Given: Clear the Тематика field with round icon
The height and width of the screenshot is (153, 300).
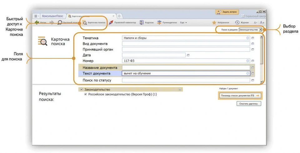Looking at the screenshot, I should click(247, 38).
